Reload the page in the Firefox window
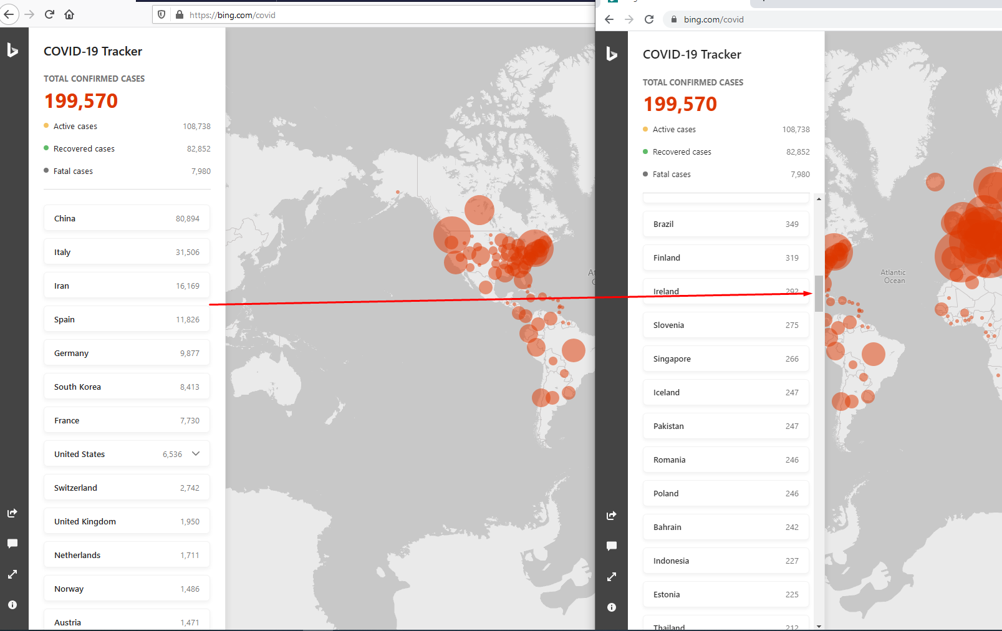This screenshot has height=631, width=1002. [x=49, y=14]
